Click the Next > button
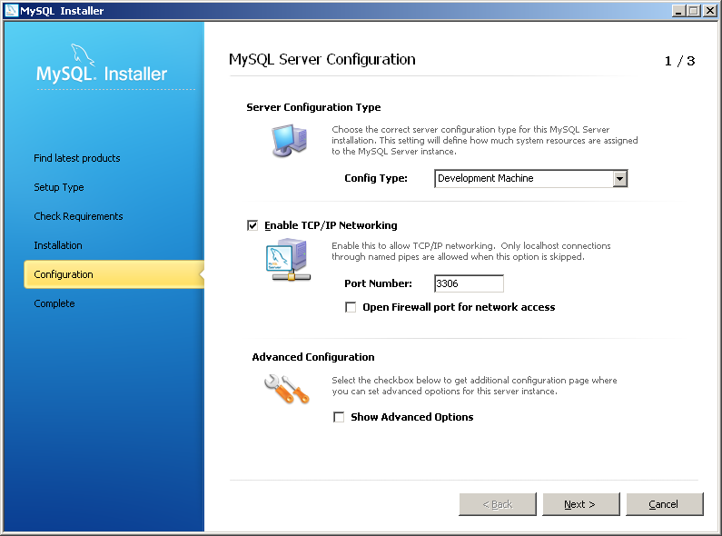This screenshot has width=722, height=536. tap(581, 504)
